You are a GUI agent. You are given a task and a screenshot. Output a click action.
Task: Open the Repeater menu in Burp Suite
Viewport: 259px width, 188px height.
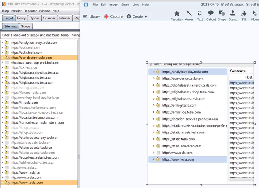click(x=30, y=11)
